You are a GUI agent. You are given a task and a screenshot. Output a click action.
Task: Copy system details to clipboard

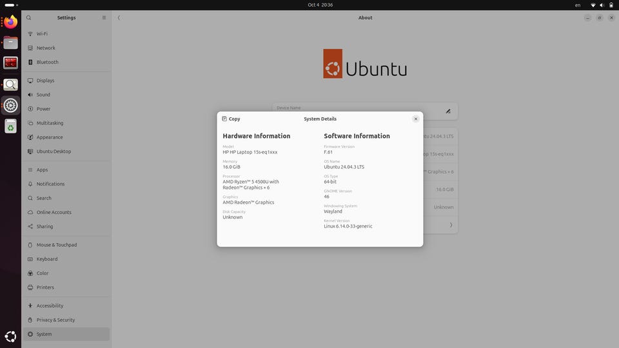[231, 119]
